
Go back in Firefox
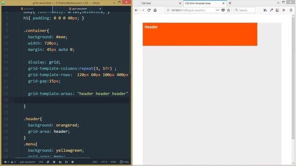pyautogui.click(x=136, y=10)
